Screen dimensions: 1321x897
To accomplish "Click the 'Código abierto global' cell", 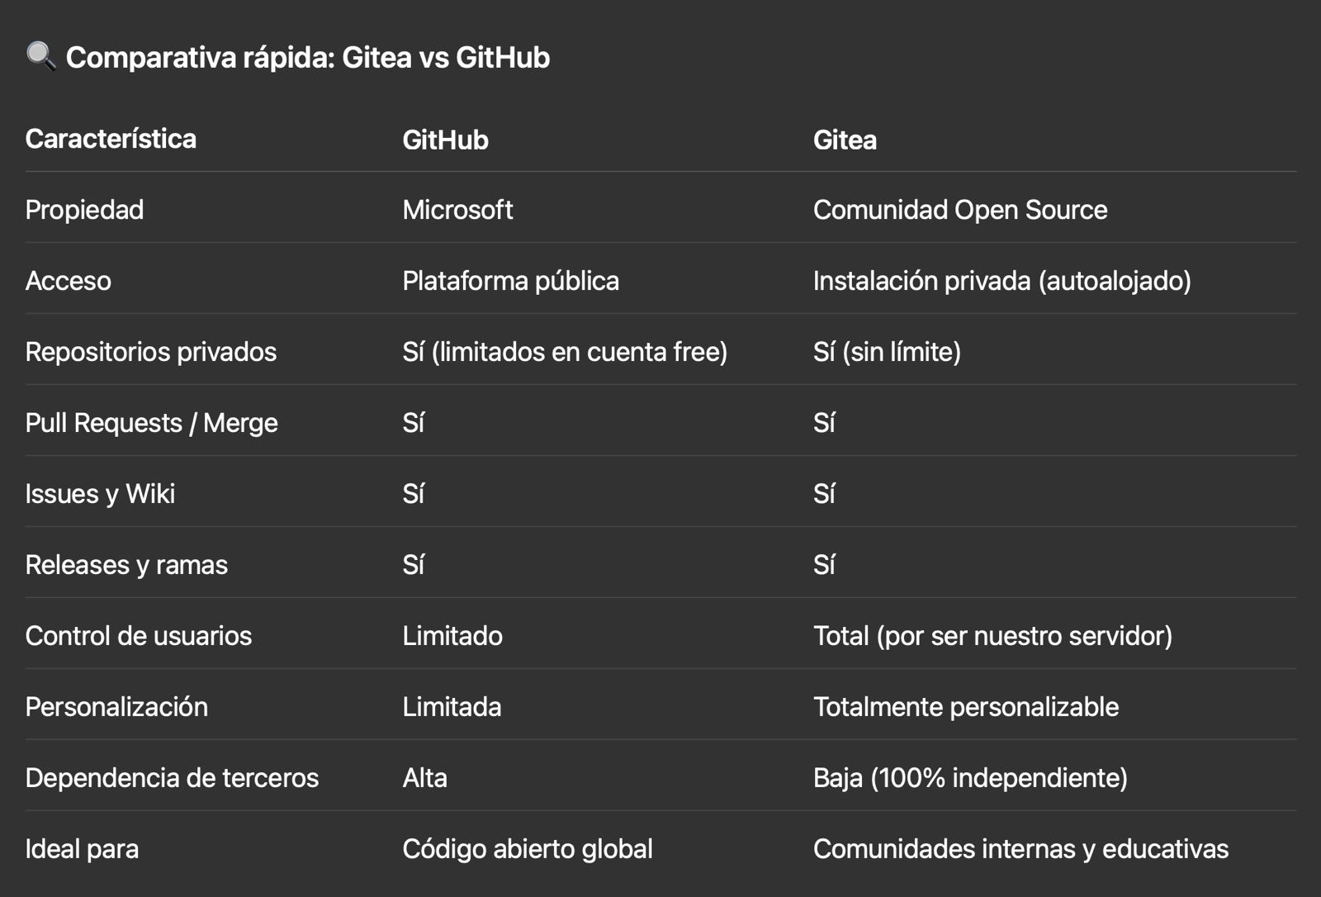I will (528, 849).
